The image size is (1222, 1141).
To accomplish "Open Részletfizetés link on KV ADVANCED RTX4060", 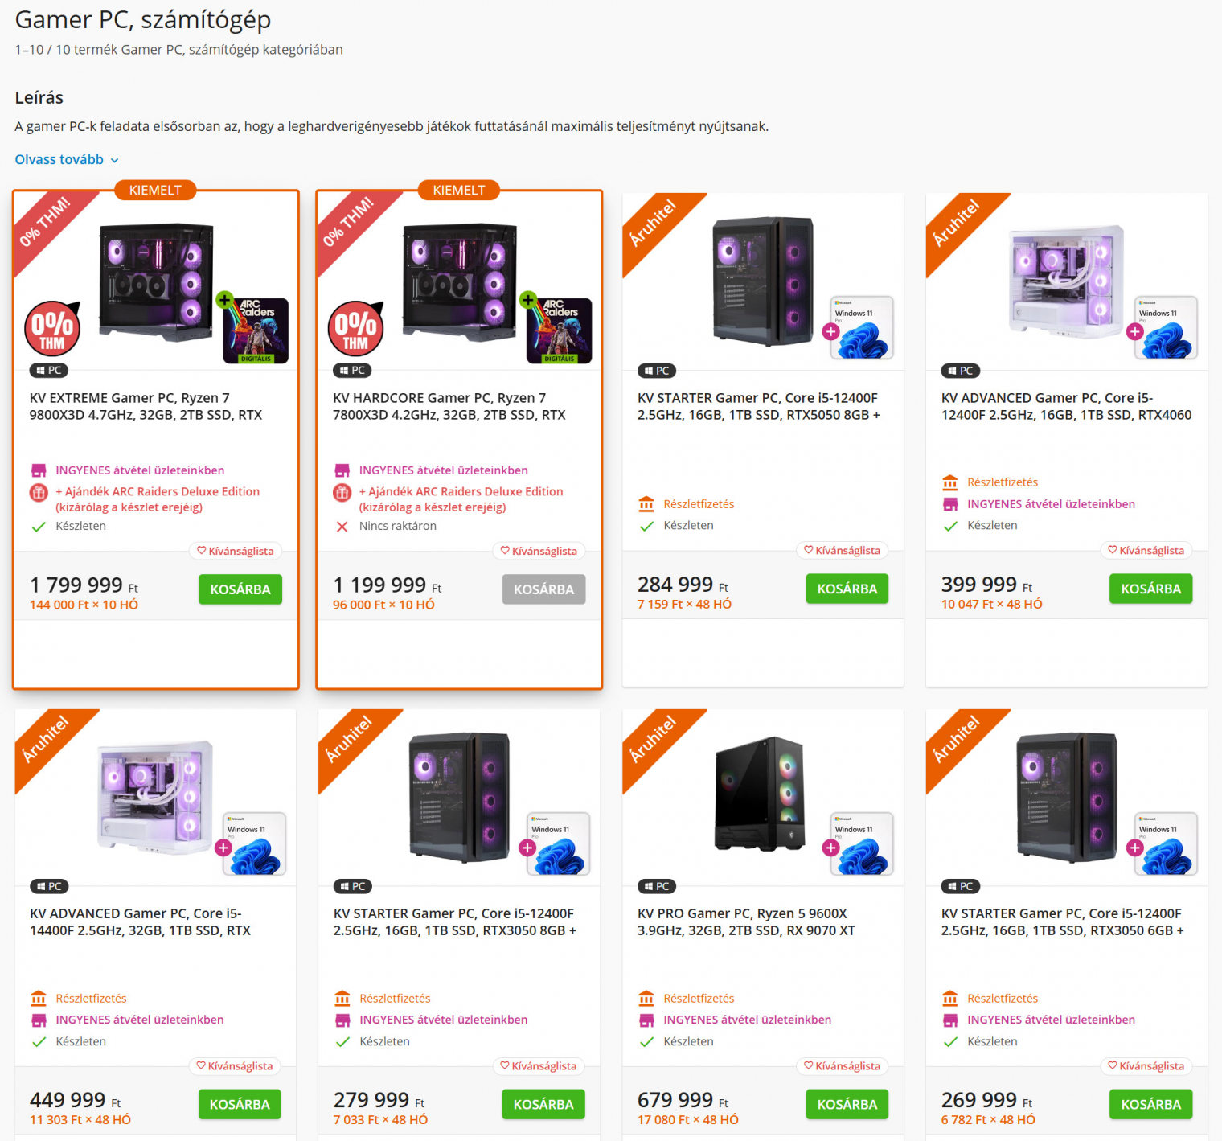I will click(1002, 482).
